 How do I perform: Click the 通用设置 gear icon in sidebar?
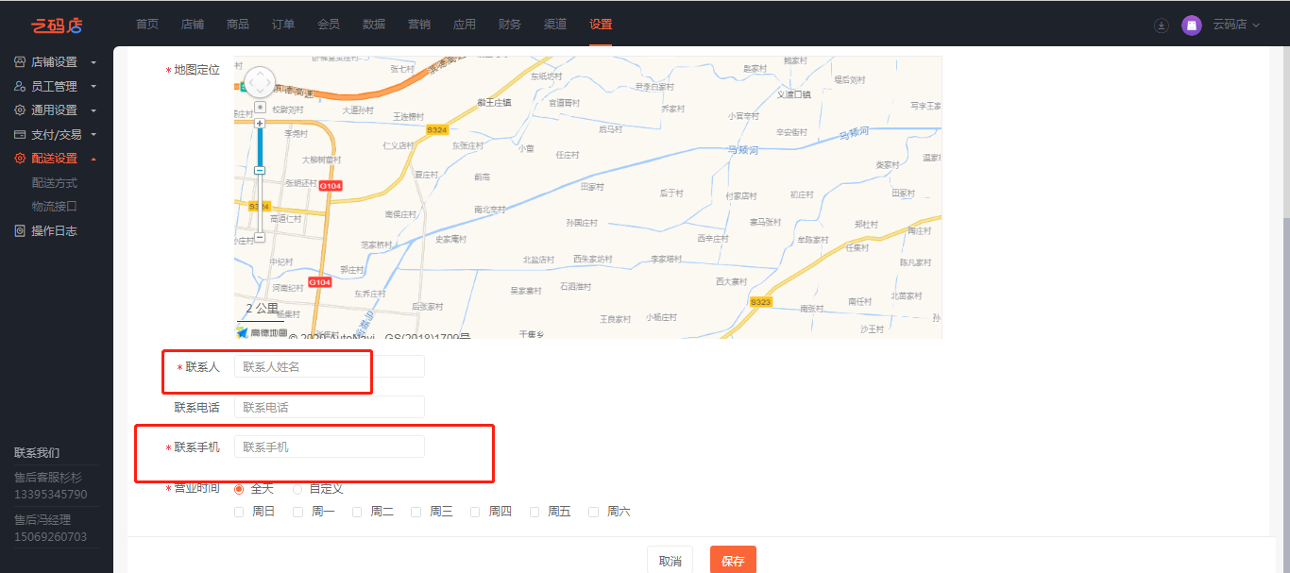pos(20,110)
